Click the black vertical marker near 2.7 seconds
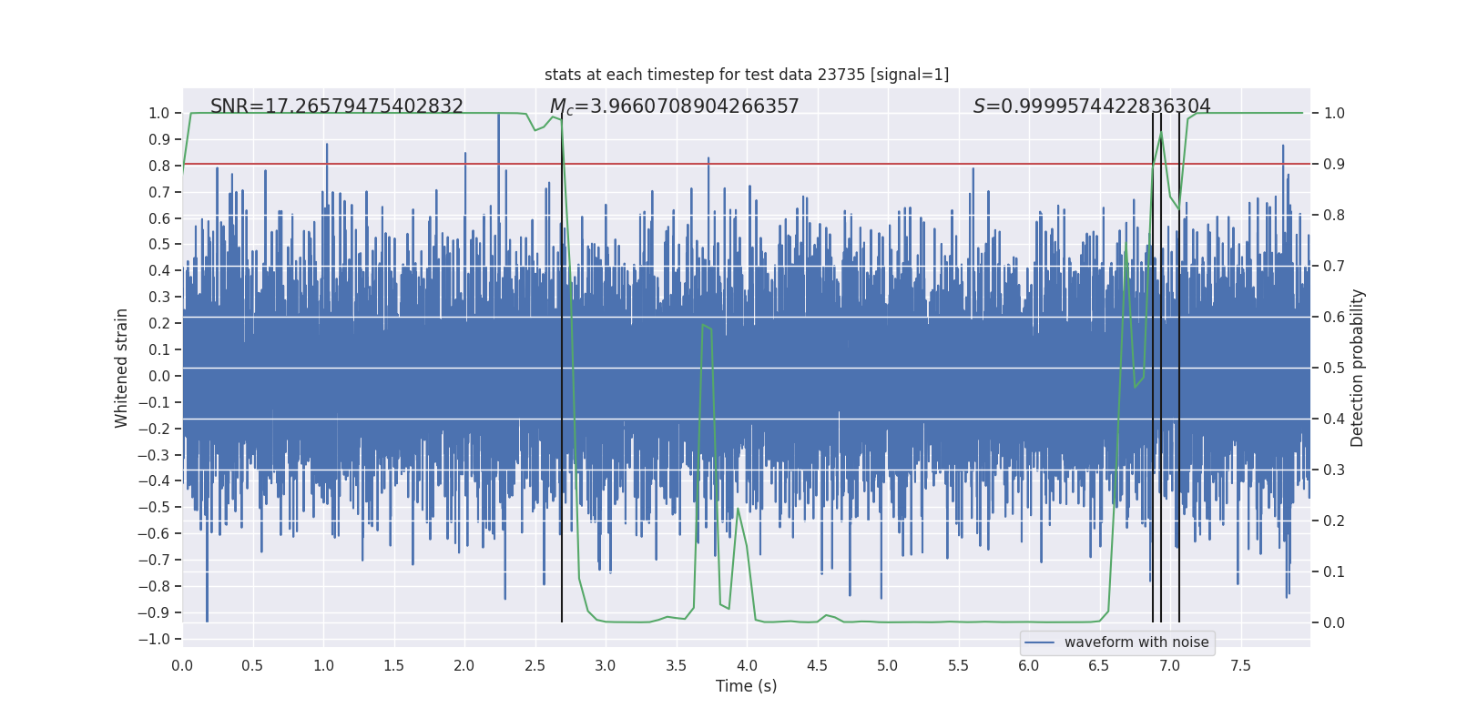Viewport: 1457px width, 728px height. tap(562, 368)
